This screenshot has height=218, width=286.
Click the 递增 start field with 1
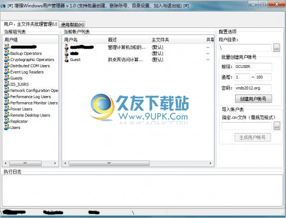[242, 77]
